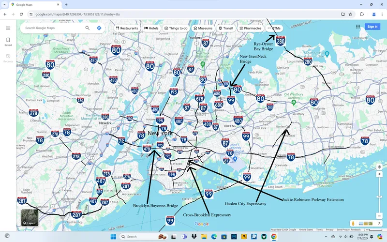Open the Windows Start menu

tap(113, 237)
